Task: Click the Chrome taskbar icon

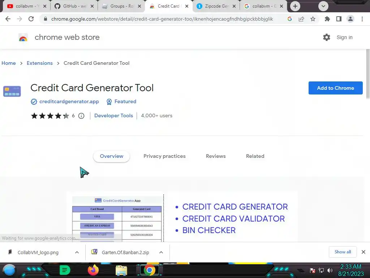Action: pos(150,270)
